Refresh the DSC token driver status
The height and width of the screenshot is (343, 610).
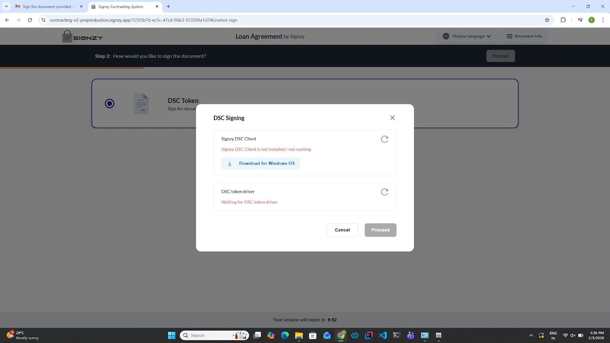pos(384,192)
